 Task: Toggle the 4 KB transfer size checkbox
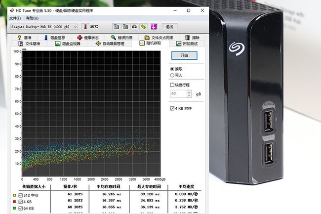click(x=20, y=202)
